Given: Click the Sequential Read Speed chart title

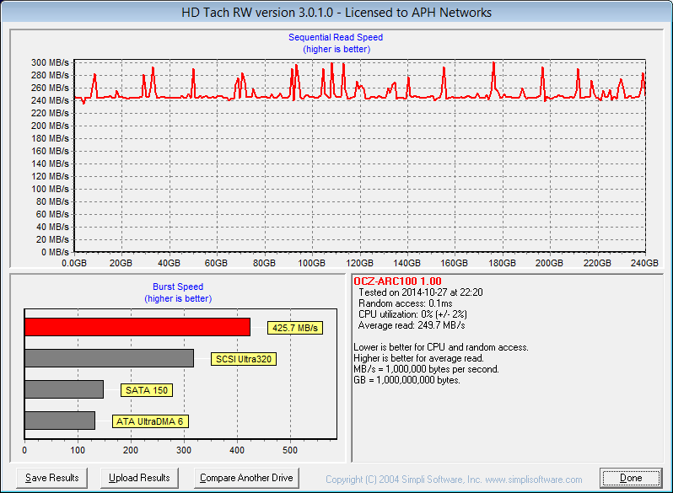Looking at the screenshot, I should 336,37.
